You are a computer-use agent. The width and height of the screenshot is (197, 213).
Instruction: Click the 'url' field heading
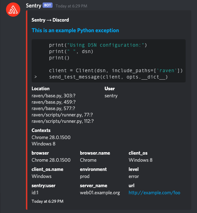[131, 186]
